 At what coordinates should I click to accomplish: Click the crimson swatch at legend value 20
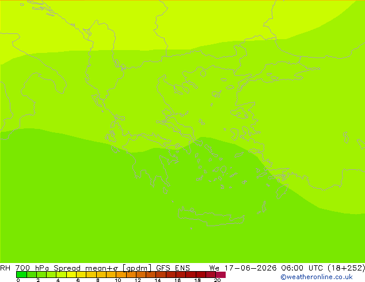[x=220, y=275]
